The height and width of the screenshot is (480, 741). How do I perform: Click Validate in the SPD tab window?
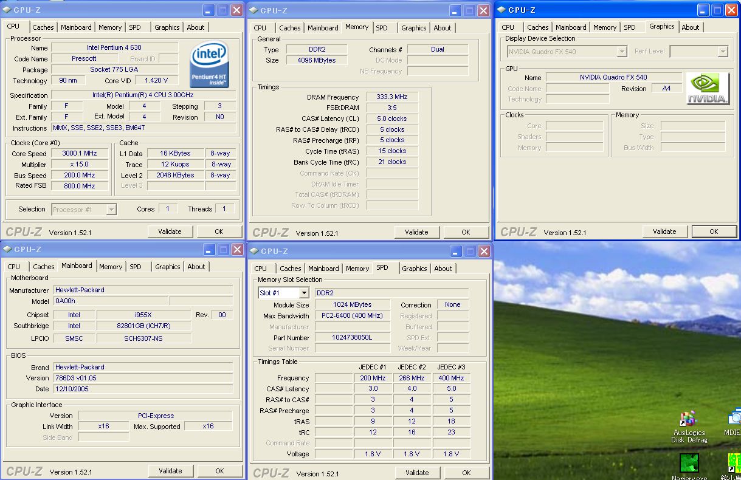[x=417, y=473]
